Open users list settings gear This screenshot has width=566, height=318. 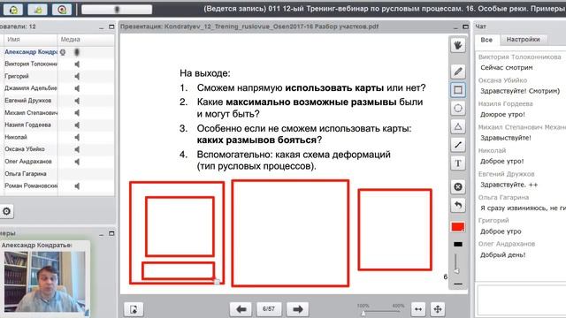point(6,211)
